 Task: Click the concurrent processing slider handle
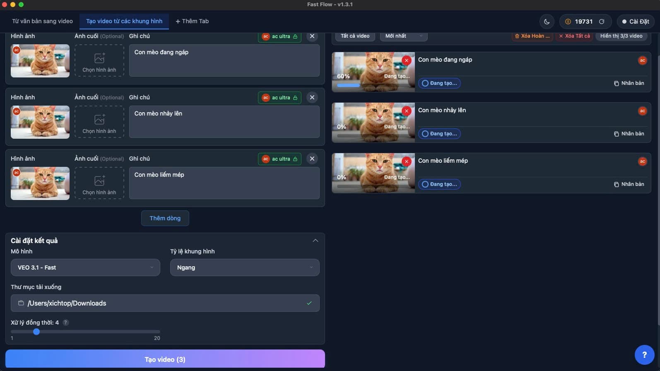click(36, 332)
